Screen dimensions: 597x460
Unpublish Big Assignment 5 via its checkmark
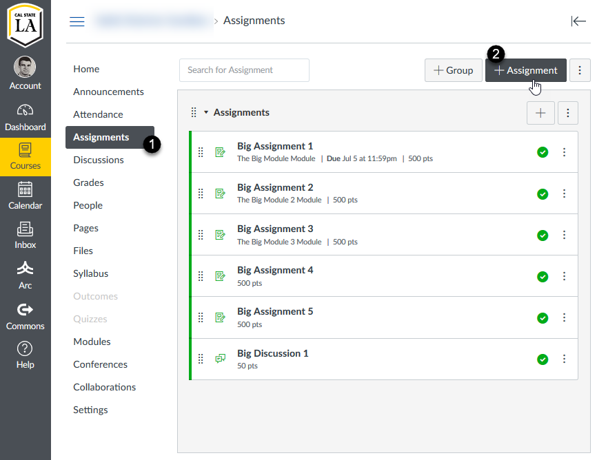pyautogui.click(x=543, y=317)
